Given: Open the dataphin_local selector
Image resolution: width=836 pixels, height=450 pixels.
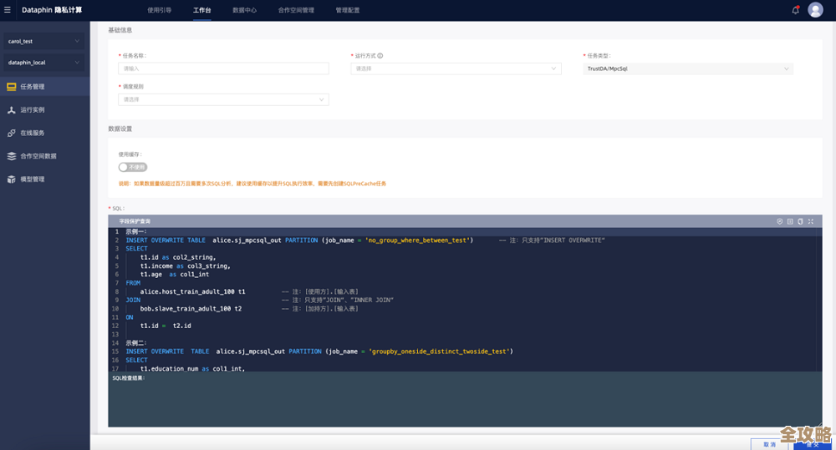Looking at the screenshot, I should (x=44, y=63).
